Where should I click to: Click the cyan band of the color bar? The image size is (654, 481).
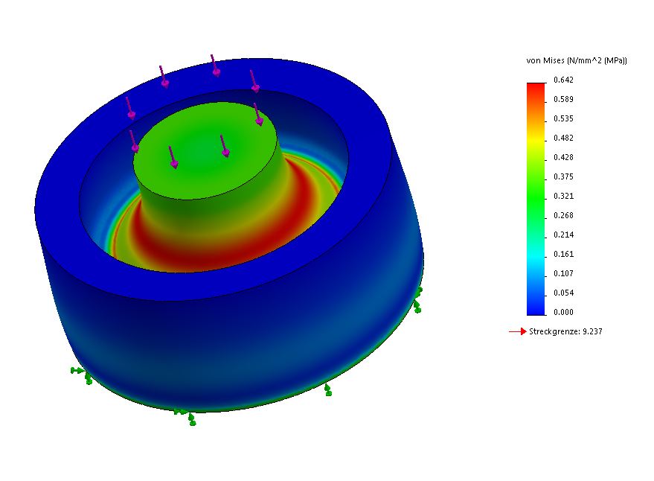536,253
